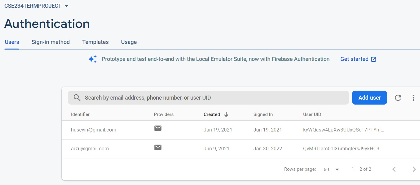This screenshot has height=185, width=420.
Task: Select the huseyin@gmail.com user row
Action: [x=241, y=130]
